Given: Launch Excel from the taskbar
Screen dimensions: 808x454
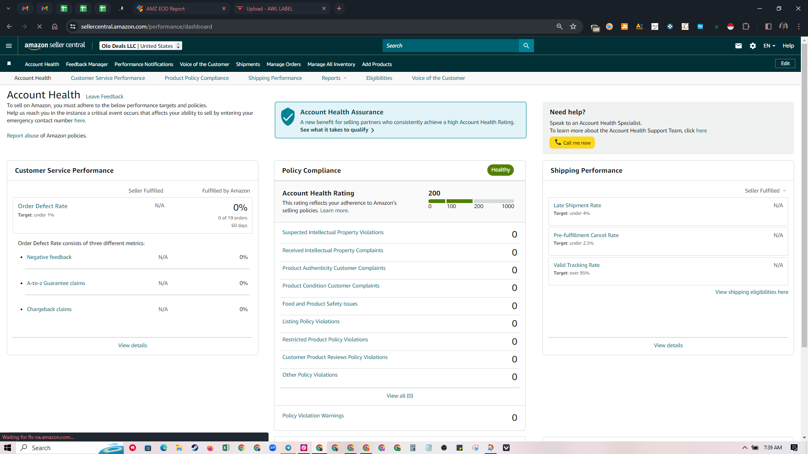Looking at the screenshot, I should point(226,448).
